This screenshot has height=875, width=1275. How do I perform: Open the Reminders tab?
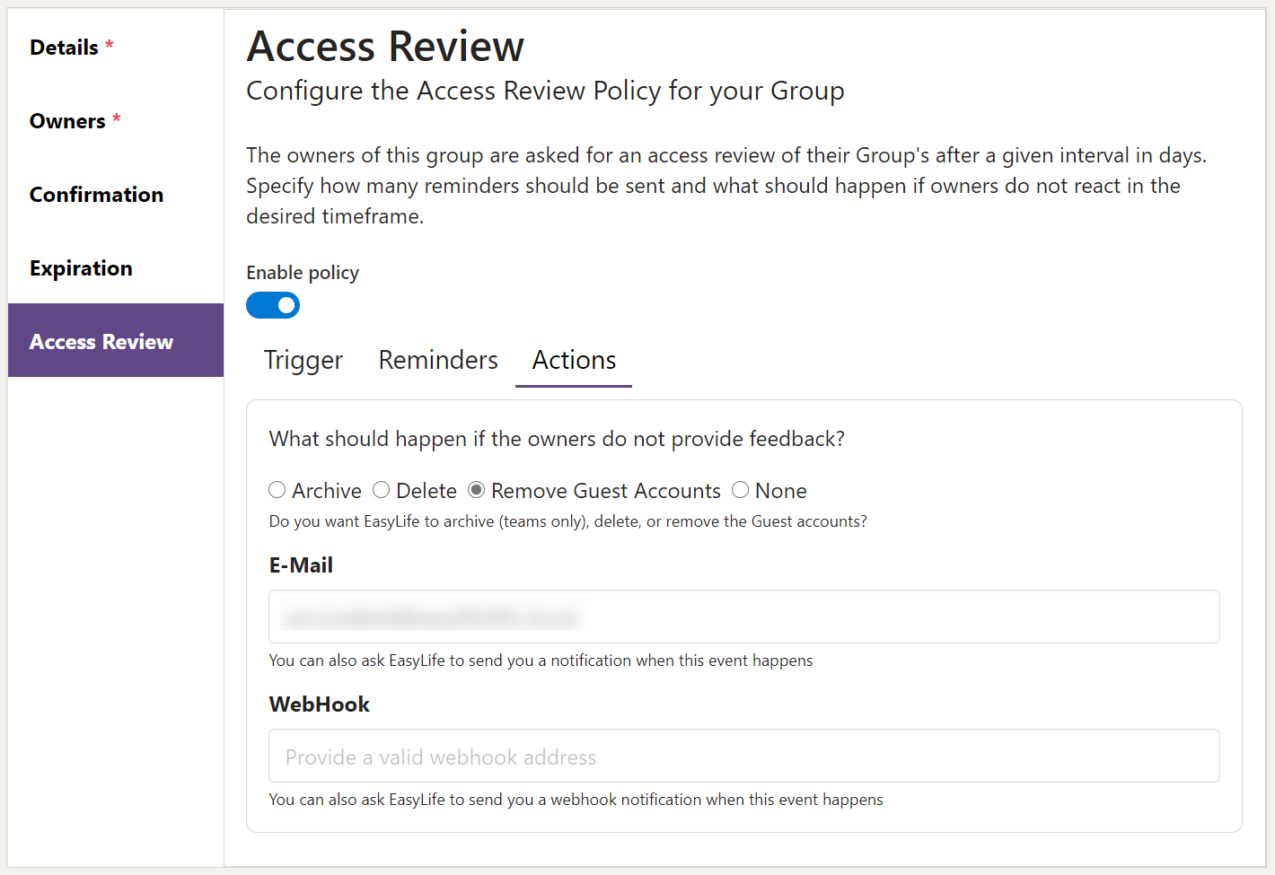tap(437, 360)
